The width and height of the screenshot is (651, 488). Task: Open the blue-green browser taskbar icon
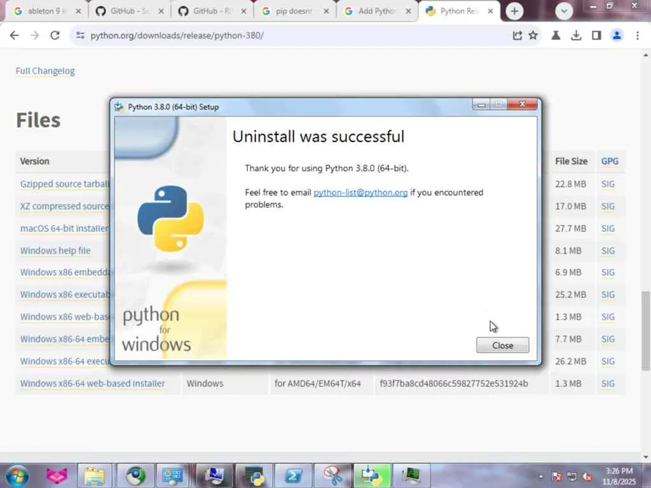click(x=135, y=475)
